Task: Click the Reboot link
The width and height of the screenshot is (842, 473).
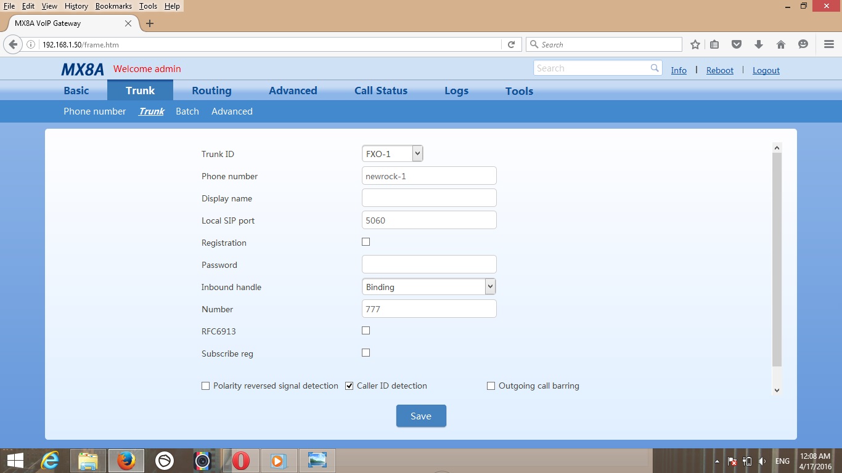Action: pos(719,70)
